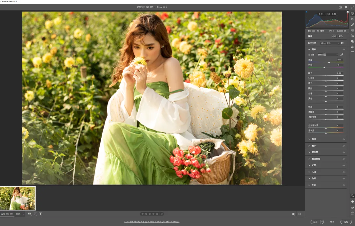Image resolution: width=355 pixels, height=226 pixels.
Task: Toggle visibility eye of 校准 panel
Action: coord(344,185)
